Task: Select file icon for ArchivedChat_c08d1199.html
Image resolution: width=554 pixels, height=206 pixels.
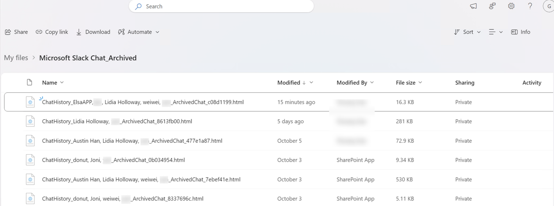Action: click(30, 102)
